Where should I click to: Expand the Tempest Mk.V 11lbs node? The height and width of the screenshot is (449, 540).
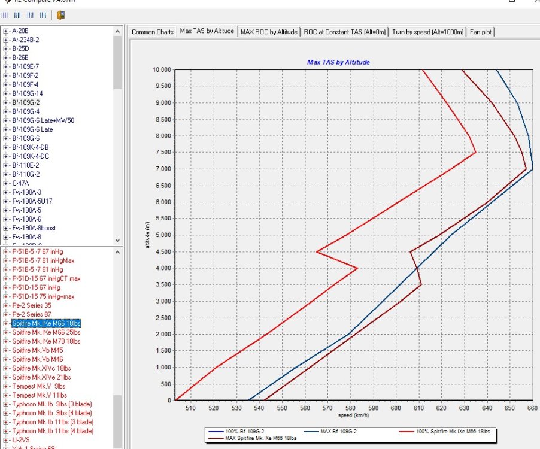(6, 395)
